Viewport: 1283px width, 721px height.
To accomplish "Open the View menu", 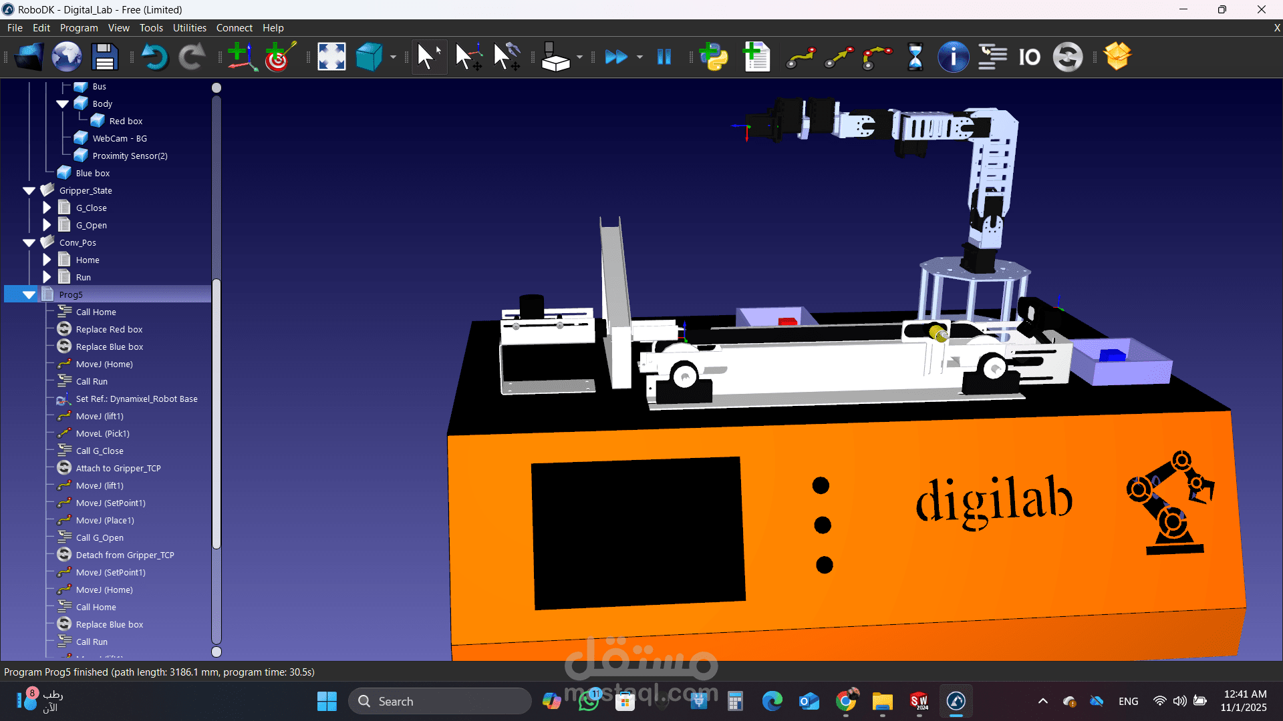I will 119,27.
